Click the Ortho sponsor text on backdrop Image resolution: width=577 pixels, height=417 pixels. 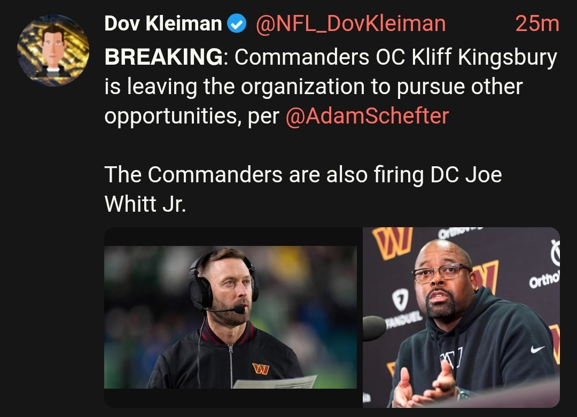(x=544, y=280)
